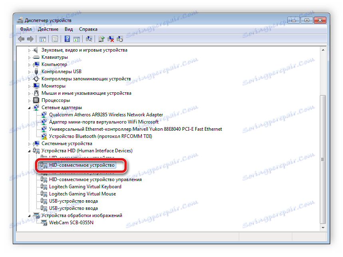Expand the Контроллеры USB node arrow
The height and width of the screenshot is (257, 343).
(x=29, y=72)
